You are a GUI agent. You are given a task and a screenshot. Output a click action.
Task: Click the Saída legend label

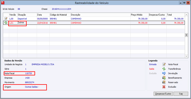click(x=152, y=69)
